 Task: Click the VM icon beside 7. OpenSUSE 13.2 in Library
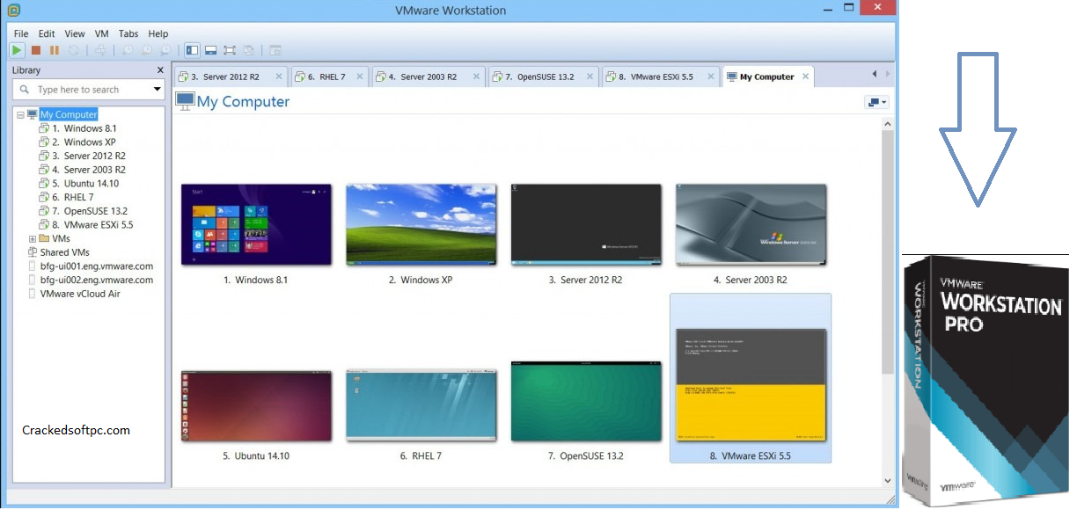44,211
